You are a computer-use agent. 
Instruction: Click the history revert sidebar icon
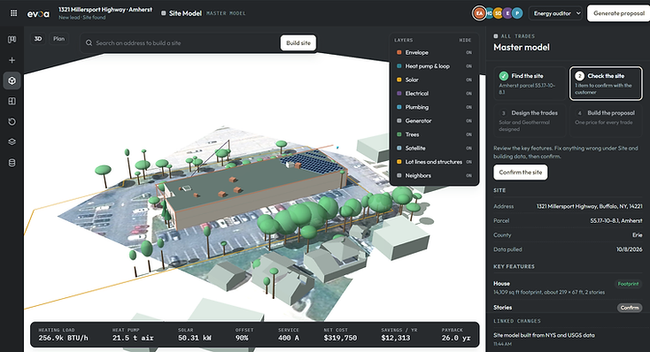coord(12,121)
